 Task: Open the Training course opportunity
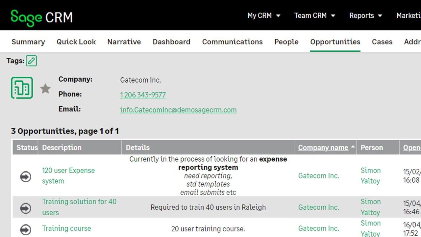coord(66,228)
